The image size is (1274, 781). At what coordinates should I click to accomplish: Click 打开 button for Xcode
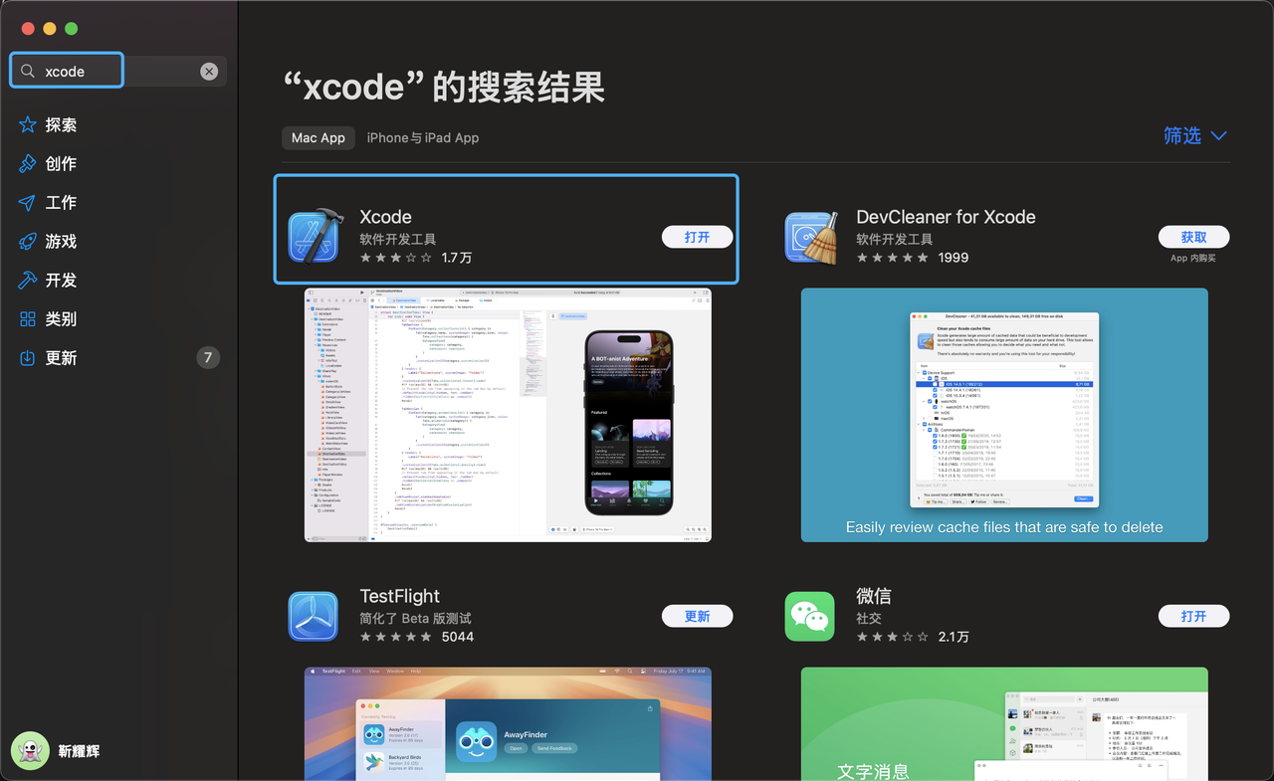click(698, 237)
